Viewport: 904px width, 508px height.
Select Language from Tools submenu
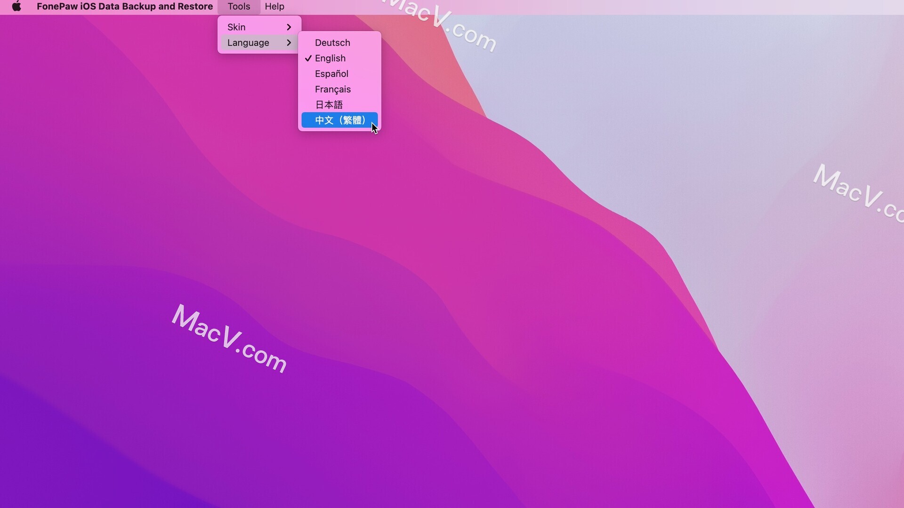pos(258,43)
